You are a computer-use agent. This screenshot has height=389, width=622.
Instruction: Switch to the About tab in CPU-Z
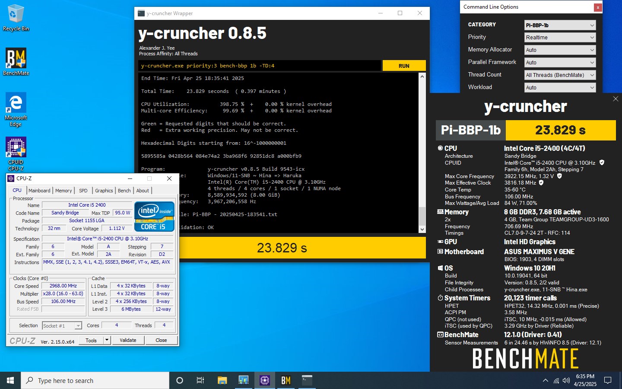143,191
